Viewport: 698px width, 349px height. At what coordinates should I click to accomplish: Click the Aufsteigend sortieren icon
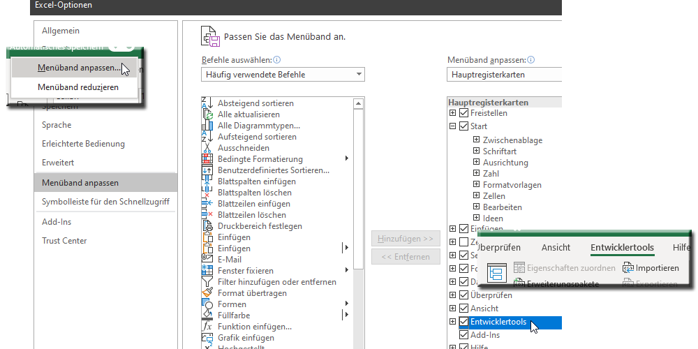pos(207,137)
